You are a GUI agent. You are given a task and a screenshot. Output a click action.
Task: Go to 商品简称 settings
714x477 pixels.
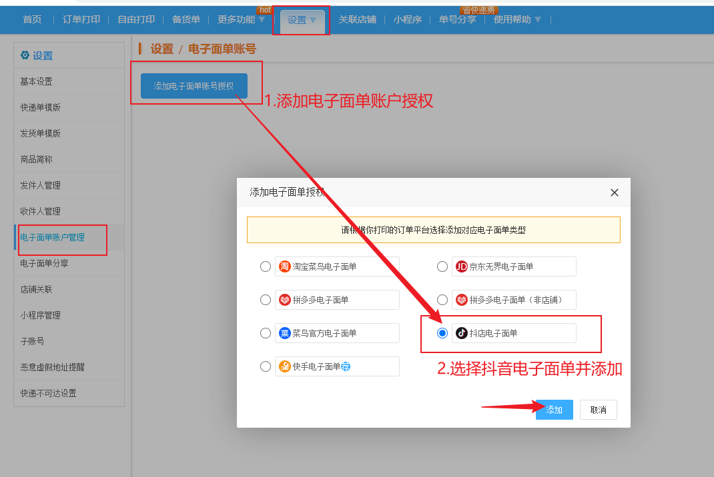(x=69, y=159)
